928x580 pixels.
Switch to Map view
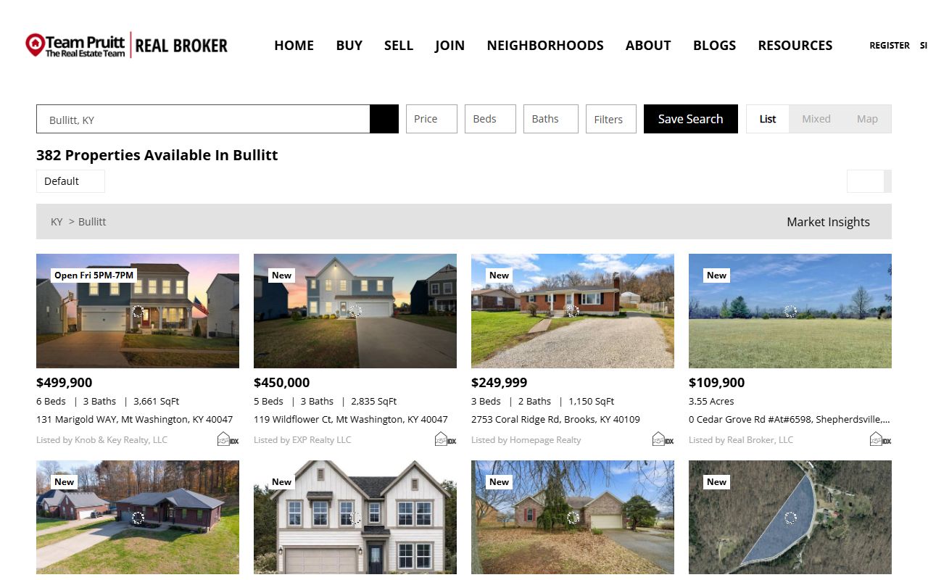coord(867,119)
